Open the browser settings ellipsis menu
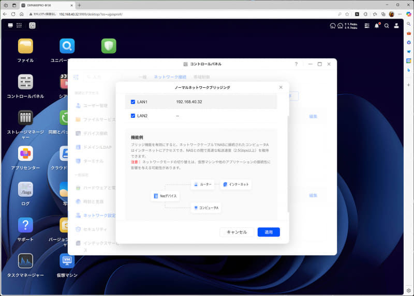This screenshot has height=296, width=414. (400, 14)
